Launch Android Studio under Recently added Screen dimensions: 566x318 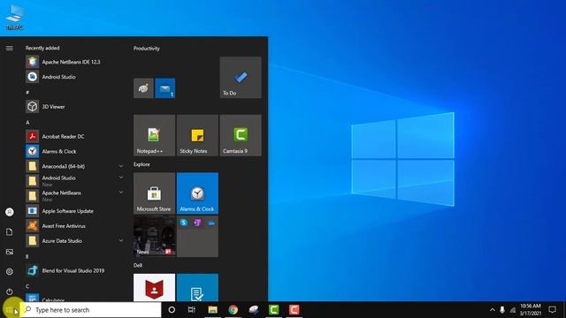point(75,77)
